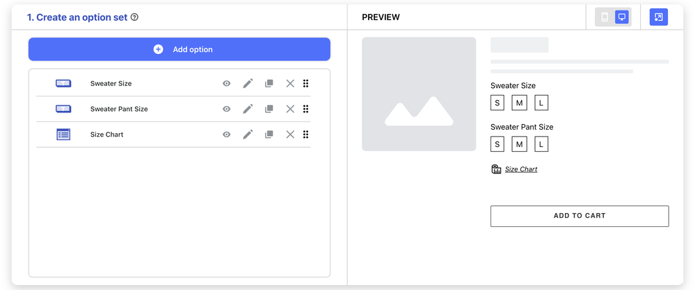This screenshot has width=695, height=290.
Task: Switch preview to mobile view
Action: 605,17
